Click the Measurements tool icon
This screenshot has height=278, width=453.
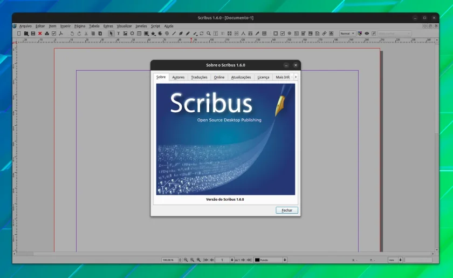[243, 33]
